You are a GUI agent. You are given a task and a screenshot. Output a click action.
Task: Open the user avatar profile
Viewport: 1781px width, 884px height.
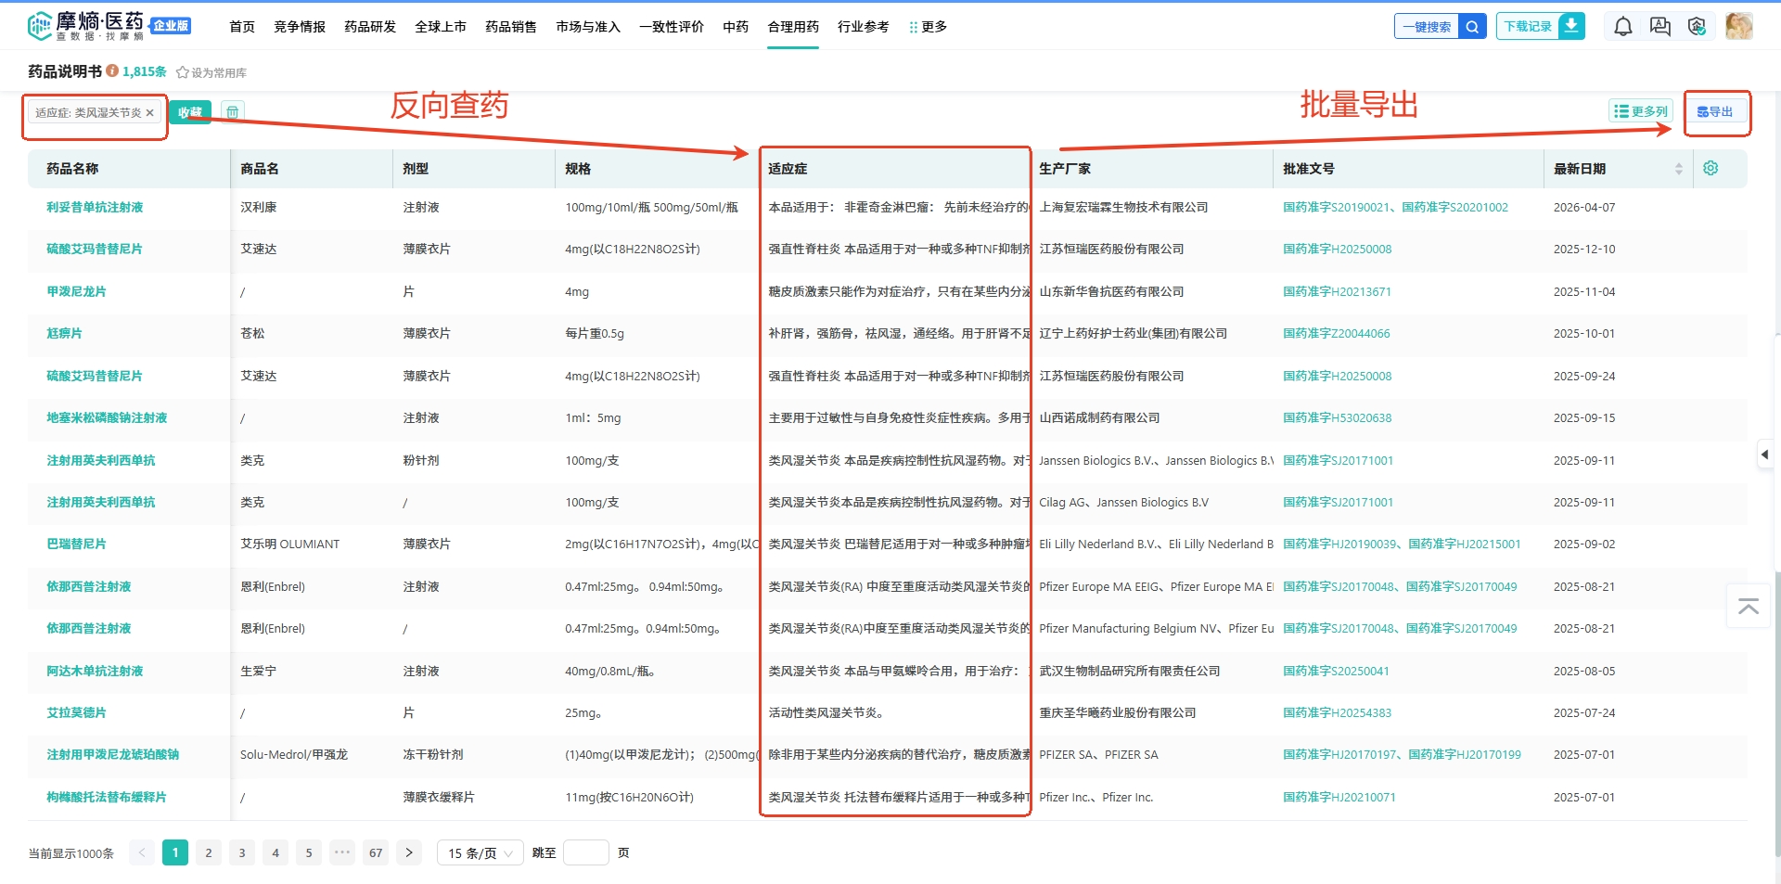1739,26
